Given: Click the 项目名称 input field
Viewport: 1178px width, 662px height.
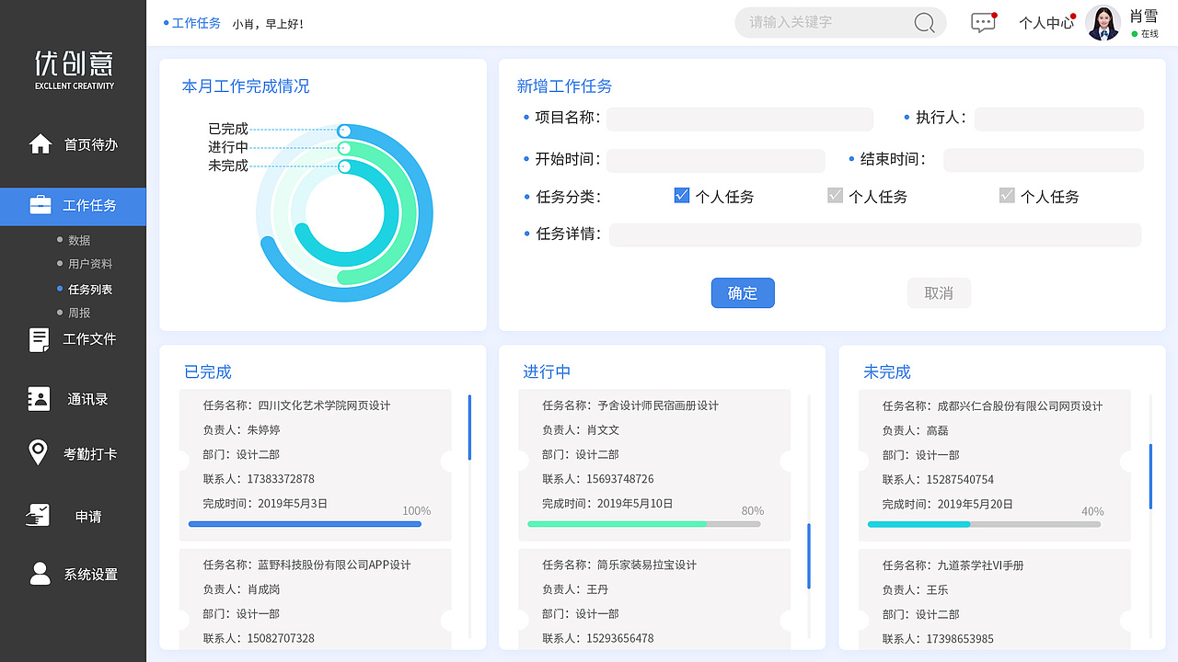Looking at the screenshot, I should coord(740,119).
